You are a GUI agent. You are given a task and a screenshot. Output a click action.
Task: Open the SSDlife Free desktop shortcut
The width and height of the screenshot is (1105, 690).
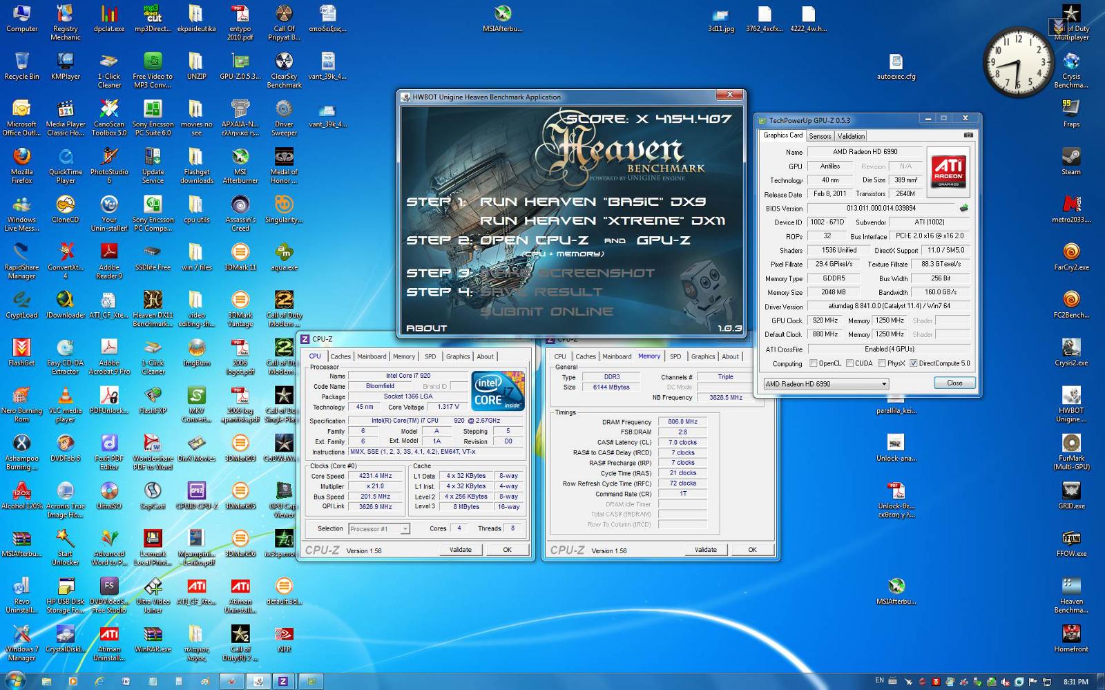153,257
